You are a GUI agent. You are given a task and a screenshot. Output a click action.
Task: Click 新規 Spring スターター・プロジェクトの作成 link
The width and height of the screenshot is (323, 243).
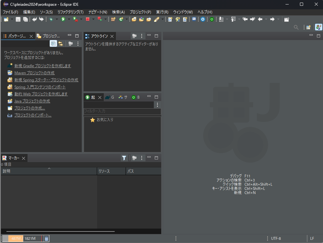click(x=46, y=80)
